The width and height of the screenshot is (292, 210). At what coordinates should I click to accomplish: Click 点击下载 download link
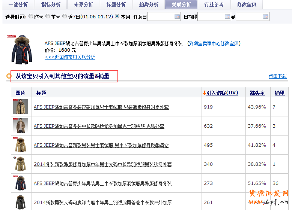click(277, 76)
